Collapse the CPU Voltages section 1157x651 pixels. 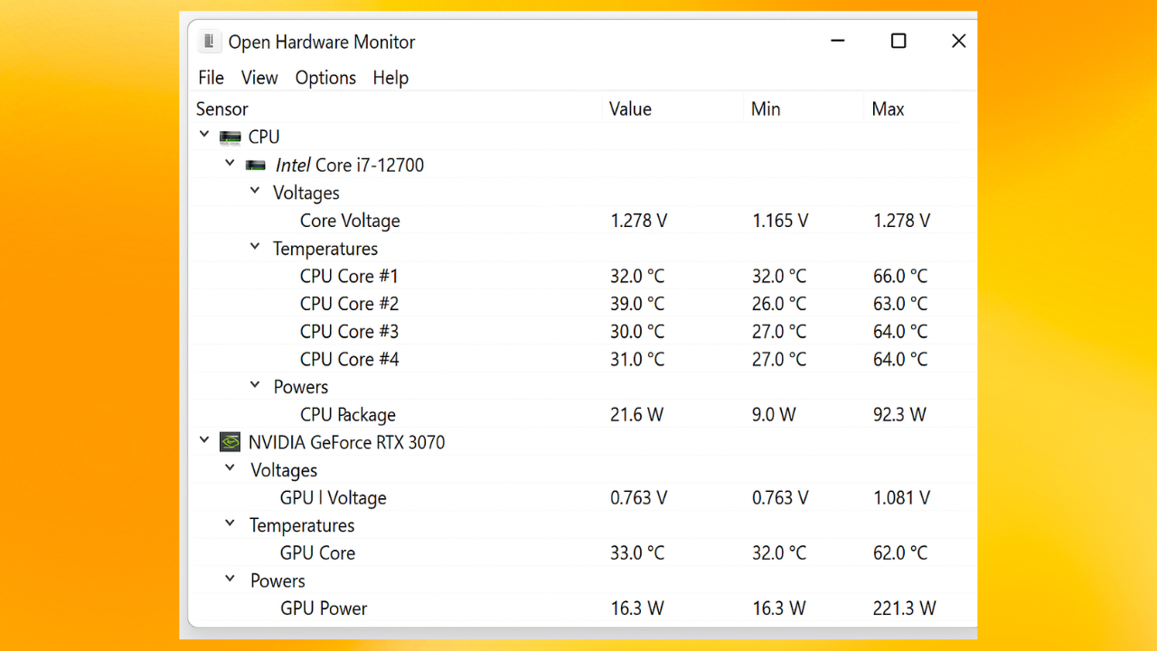(255, 192)
